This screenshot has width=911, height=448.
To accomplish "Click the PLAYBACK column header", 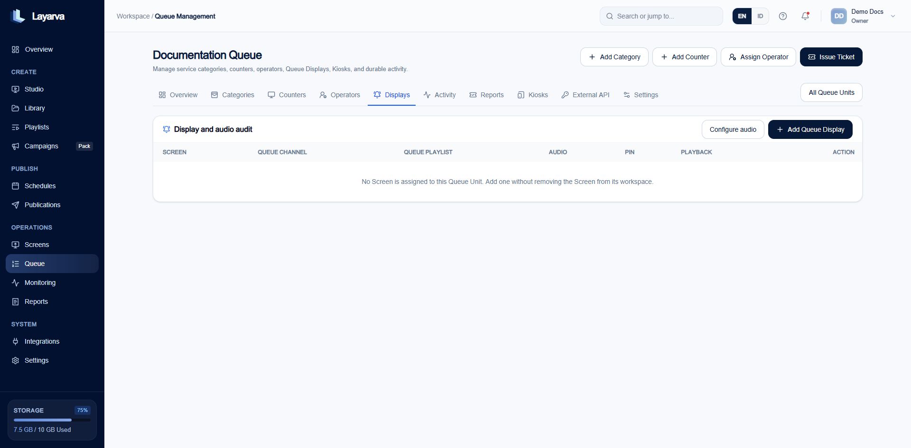I will point(697,152).
